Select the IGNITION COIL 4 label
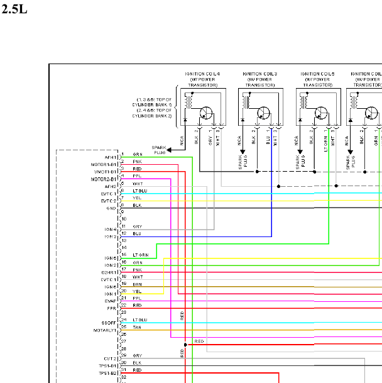Viewport: 382px width, 383px height. 202,74
